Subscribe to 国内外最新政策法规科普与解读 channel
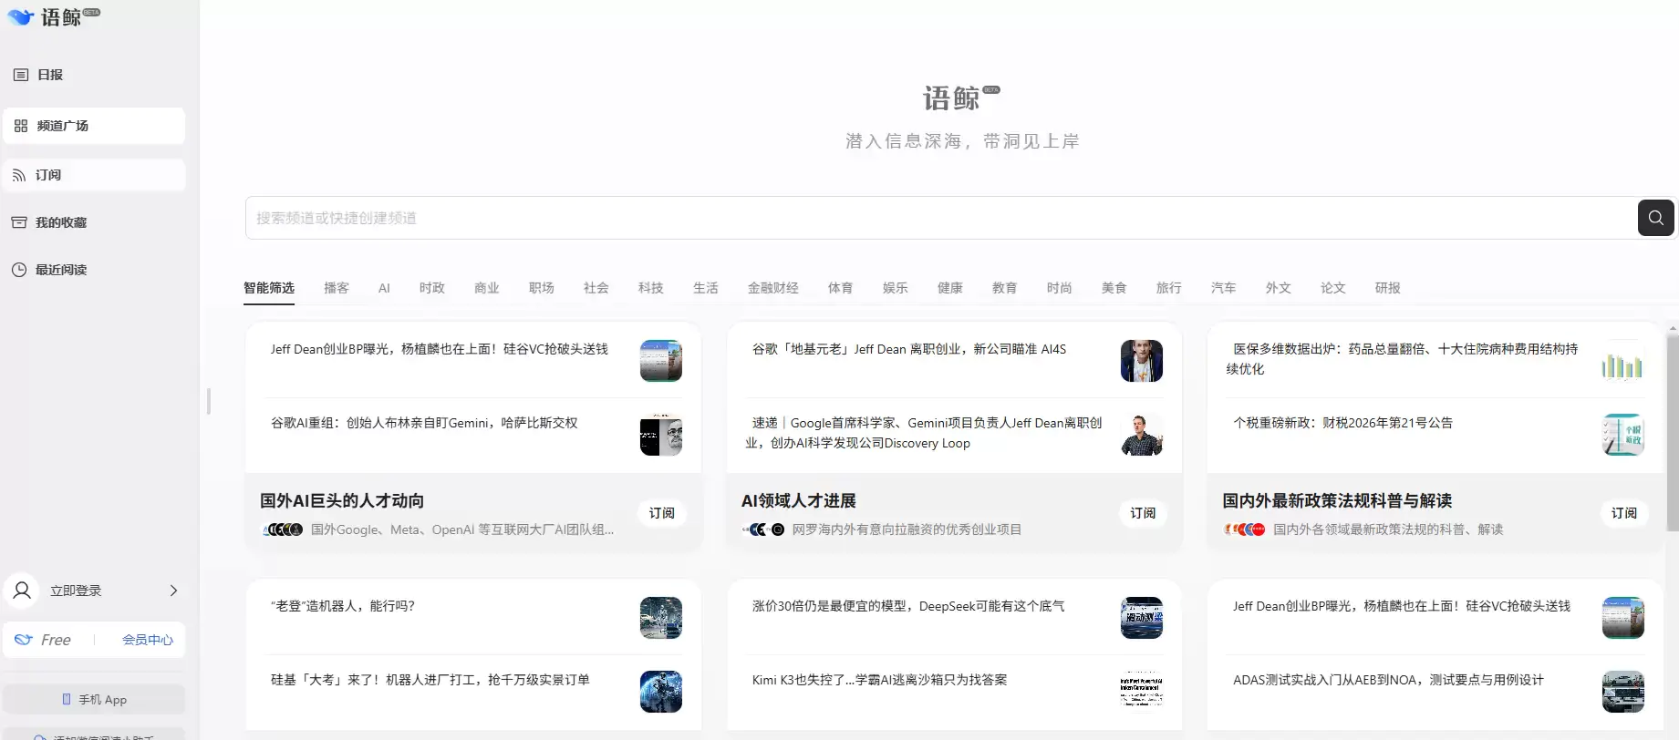Image resolution: width=1679 pixels, height=740 pixels. pos(1624,513)
